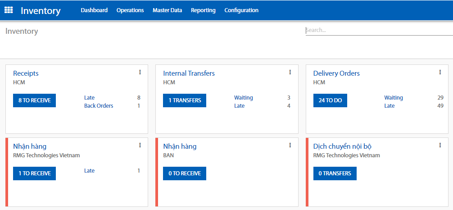Click the 8 TO RECEIVE button
The height and width of the screenshot is (210, 453).
pyautogui.click(x=34, y=100)
